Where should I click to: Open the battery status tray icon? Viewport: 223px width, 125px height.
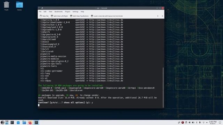(193, 123)
